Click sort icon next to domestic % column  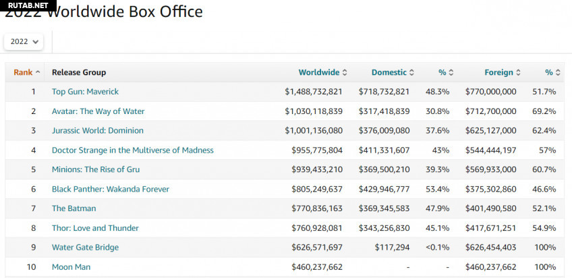tap(451, 72)
